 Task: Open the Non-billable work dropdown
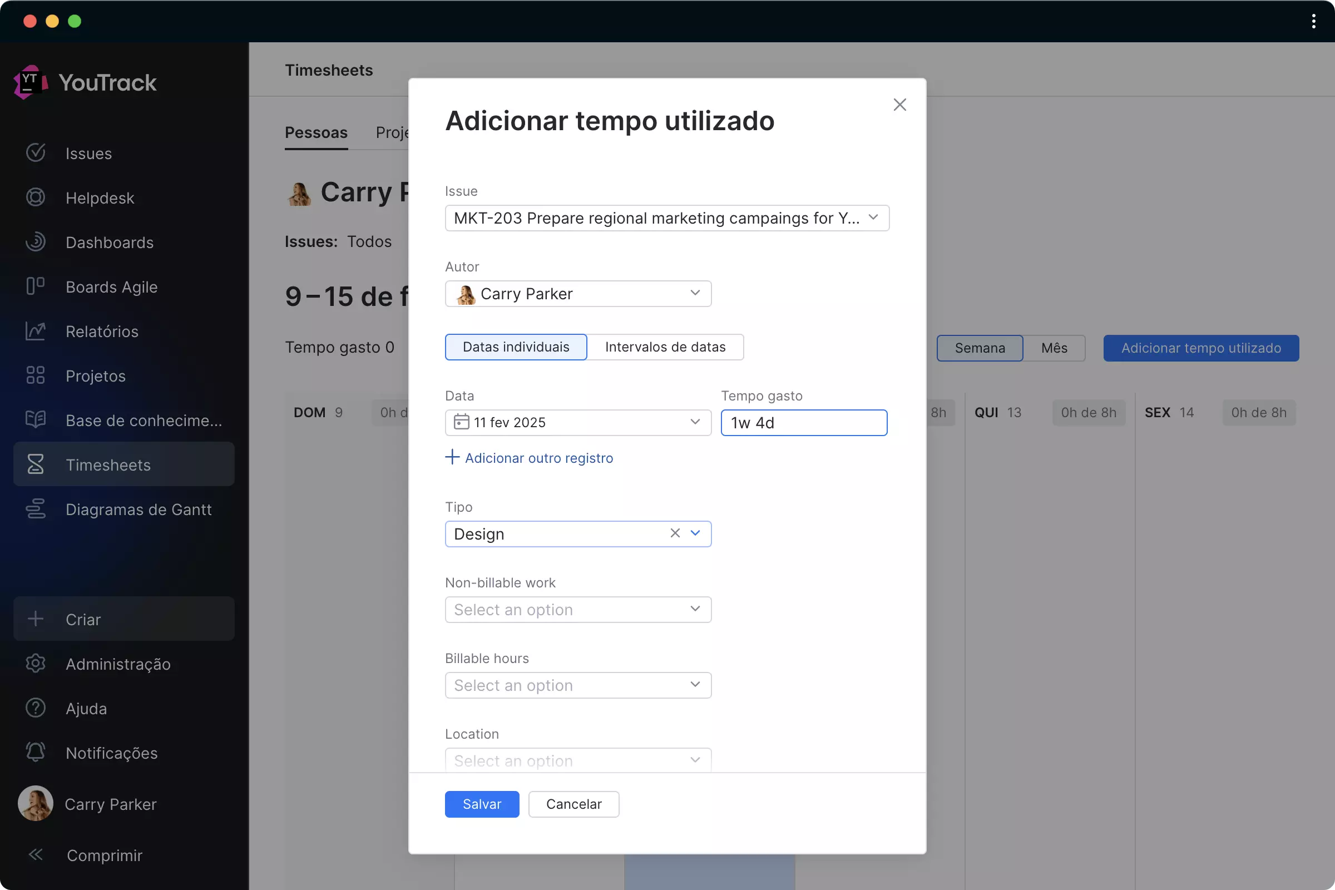[x=578, y=610]
